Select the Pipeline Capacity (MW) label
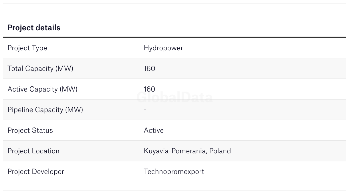Viewport: 349px width, 194px height. (45, 110)
